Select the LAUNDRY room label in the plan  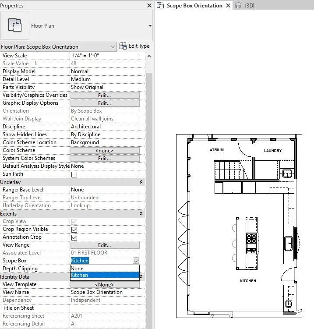point(273,151)
